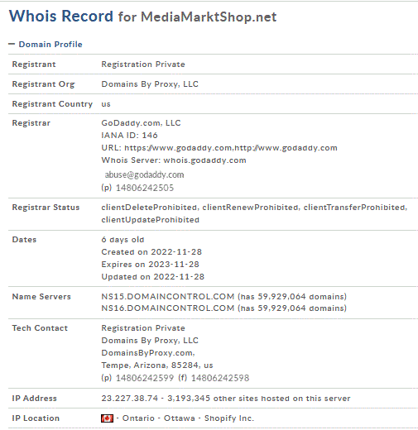This screenshot has height=430, width=418.
Task: Click GoDaddy.com, LLC registrar name
Action: click(141, 123)
